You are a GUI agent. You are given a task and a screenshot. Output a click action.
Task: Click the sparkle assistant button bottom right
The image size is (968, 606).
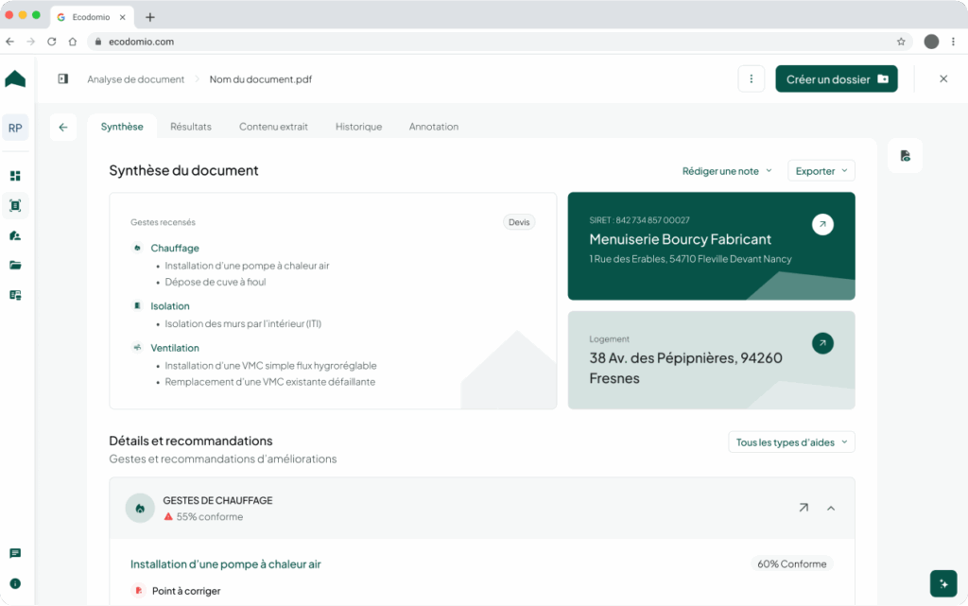[x=942, y=583]
